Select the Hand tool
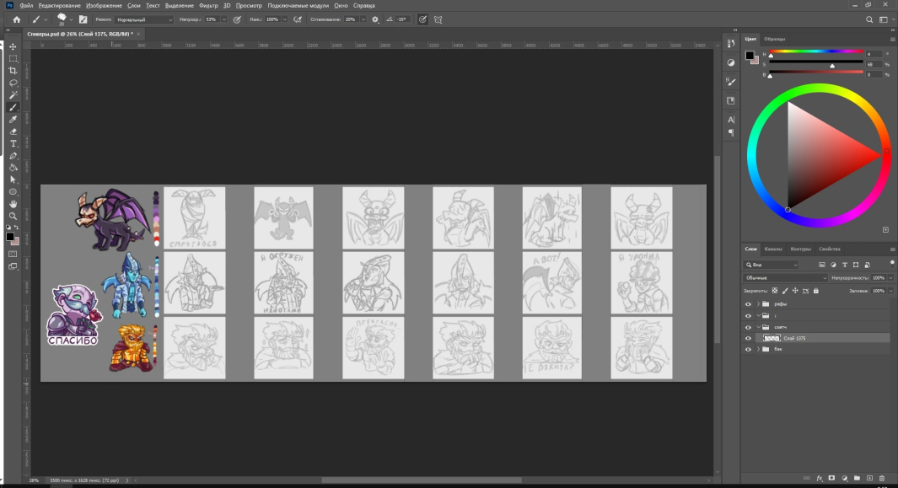 (13, 204)
